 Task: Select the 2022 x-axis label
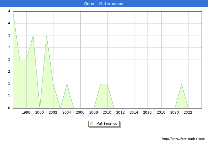[x=188, y=112]
